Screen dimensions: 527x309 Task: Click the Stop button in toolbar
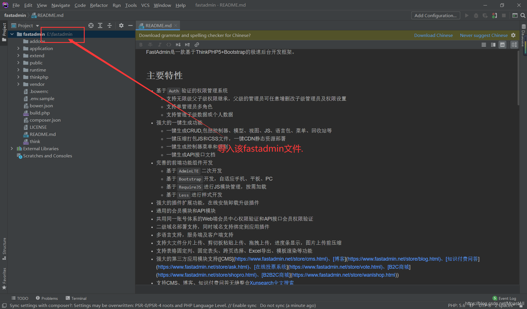click(x=504, y=15)
